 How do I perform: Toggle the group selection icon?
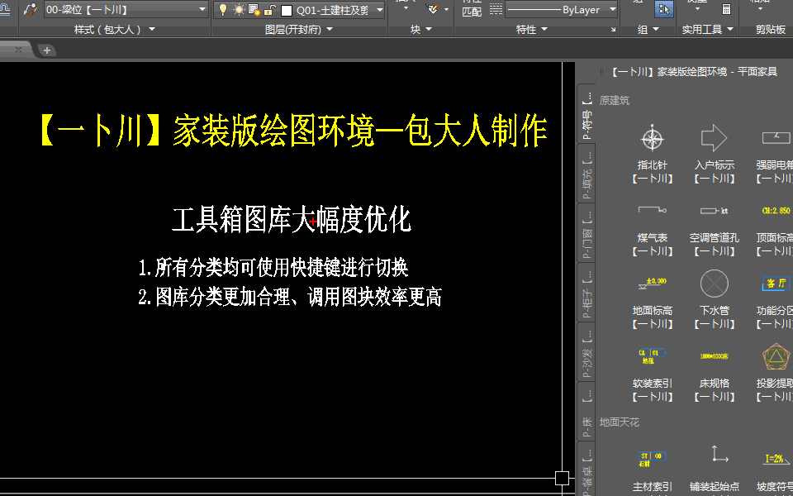click(664, 9)
